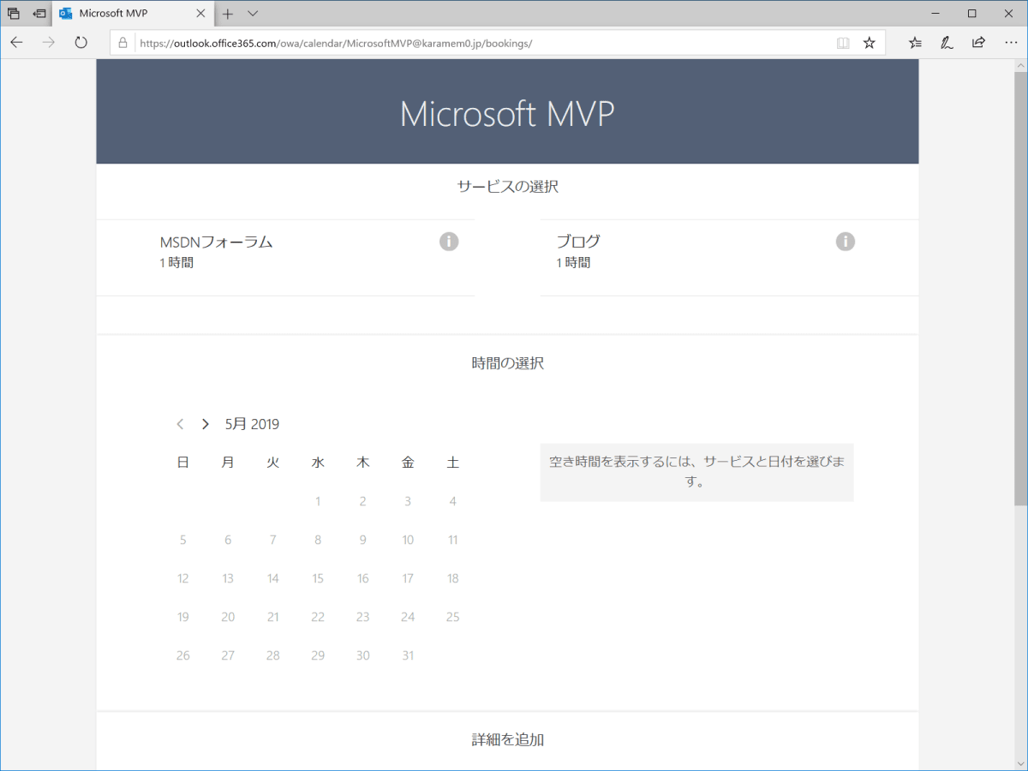Click the Microsoft MVP page title
This screenshot has width=1028, height=771.
pyautogui.click(x=507, y=114)
